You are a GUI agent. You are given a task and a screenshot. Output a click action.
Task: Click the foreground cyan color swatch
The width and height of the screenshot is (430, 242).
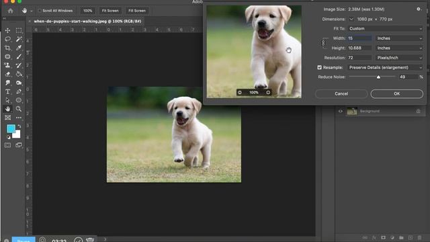(11, 128)
